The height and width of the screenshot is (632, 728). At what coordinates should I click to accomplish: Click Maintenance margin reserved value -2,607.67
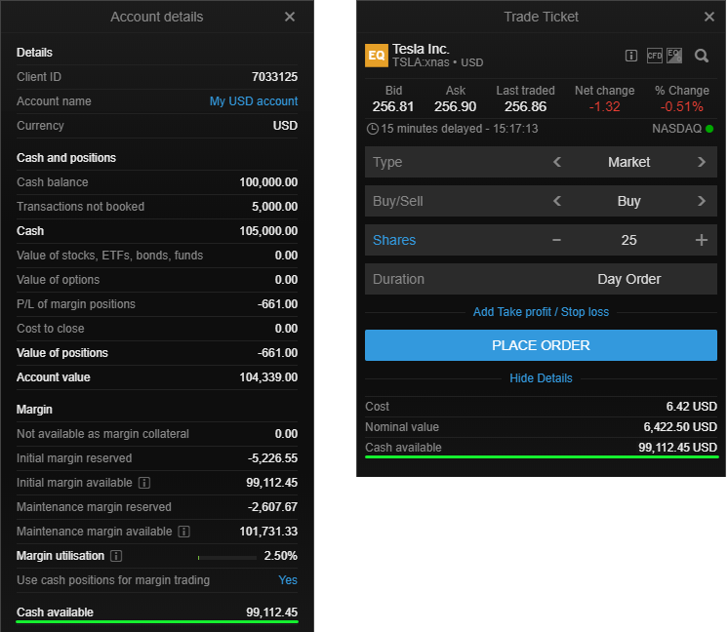pos(272,507)
